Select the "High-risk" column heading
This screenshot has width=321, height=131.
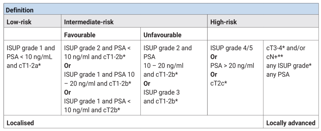(x=224, y=22)
